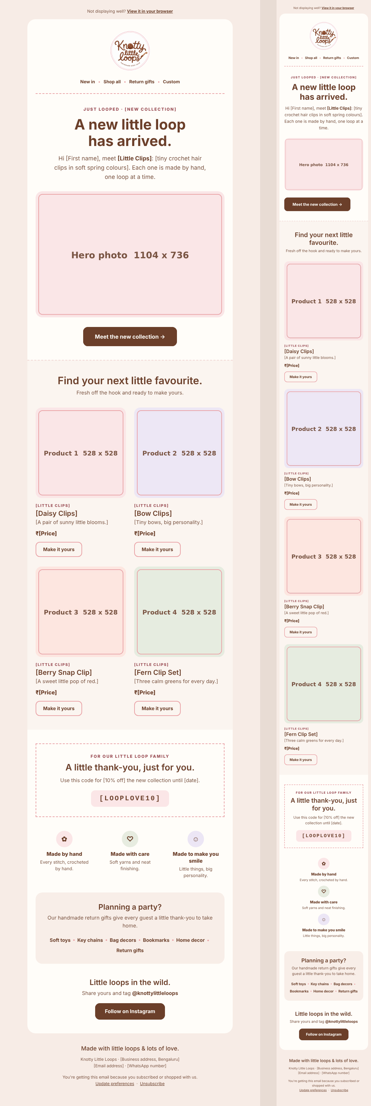Click 'Make it yours' under Bow Clips, mobile

click(x=300, y=505)
